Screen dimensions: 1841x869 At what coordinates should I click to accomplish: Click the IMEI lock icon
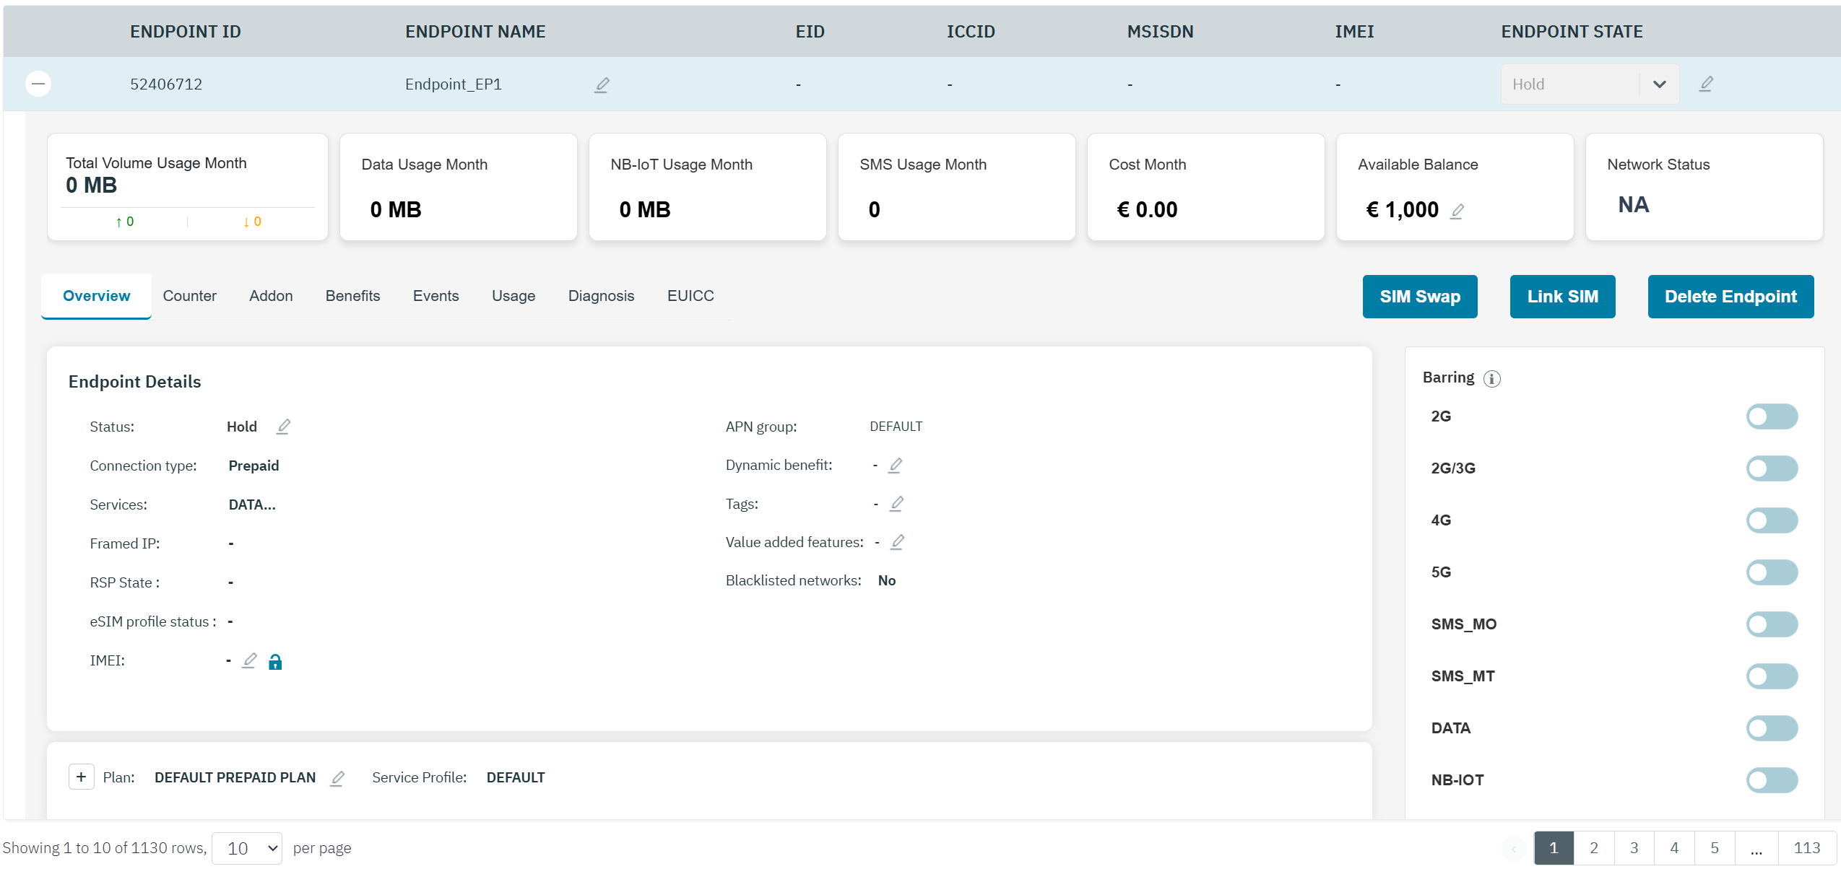pyautogui.click(x=275, y=662)
